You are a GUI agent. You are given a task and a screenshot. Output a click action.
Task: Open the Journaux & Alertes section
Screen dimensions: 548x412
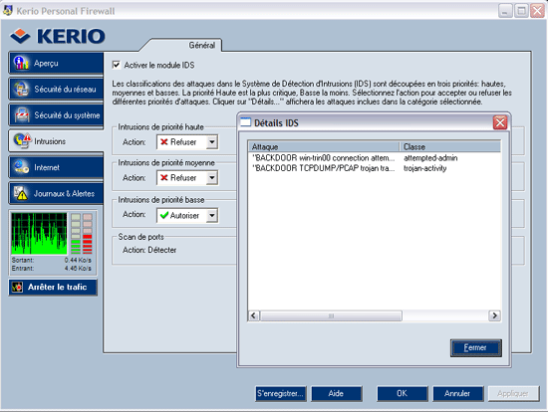coord(56,193)
